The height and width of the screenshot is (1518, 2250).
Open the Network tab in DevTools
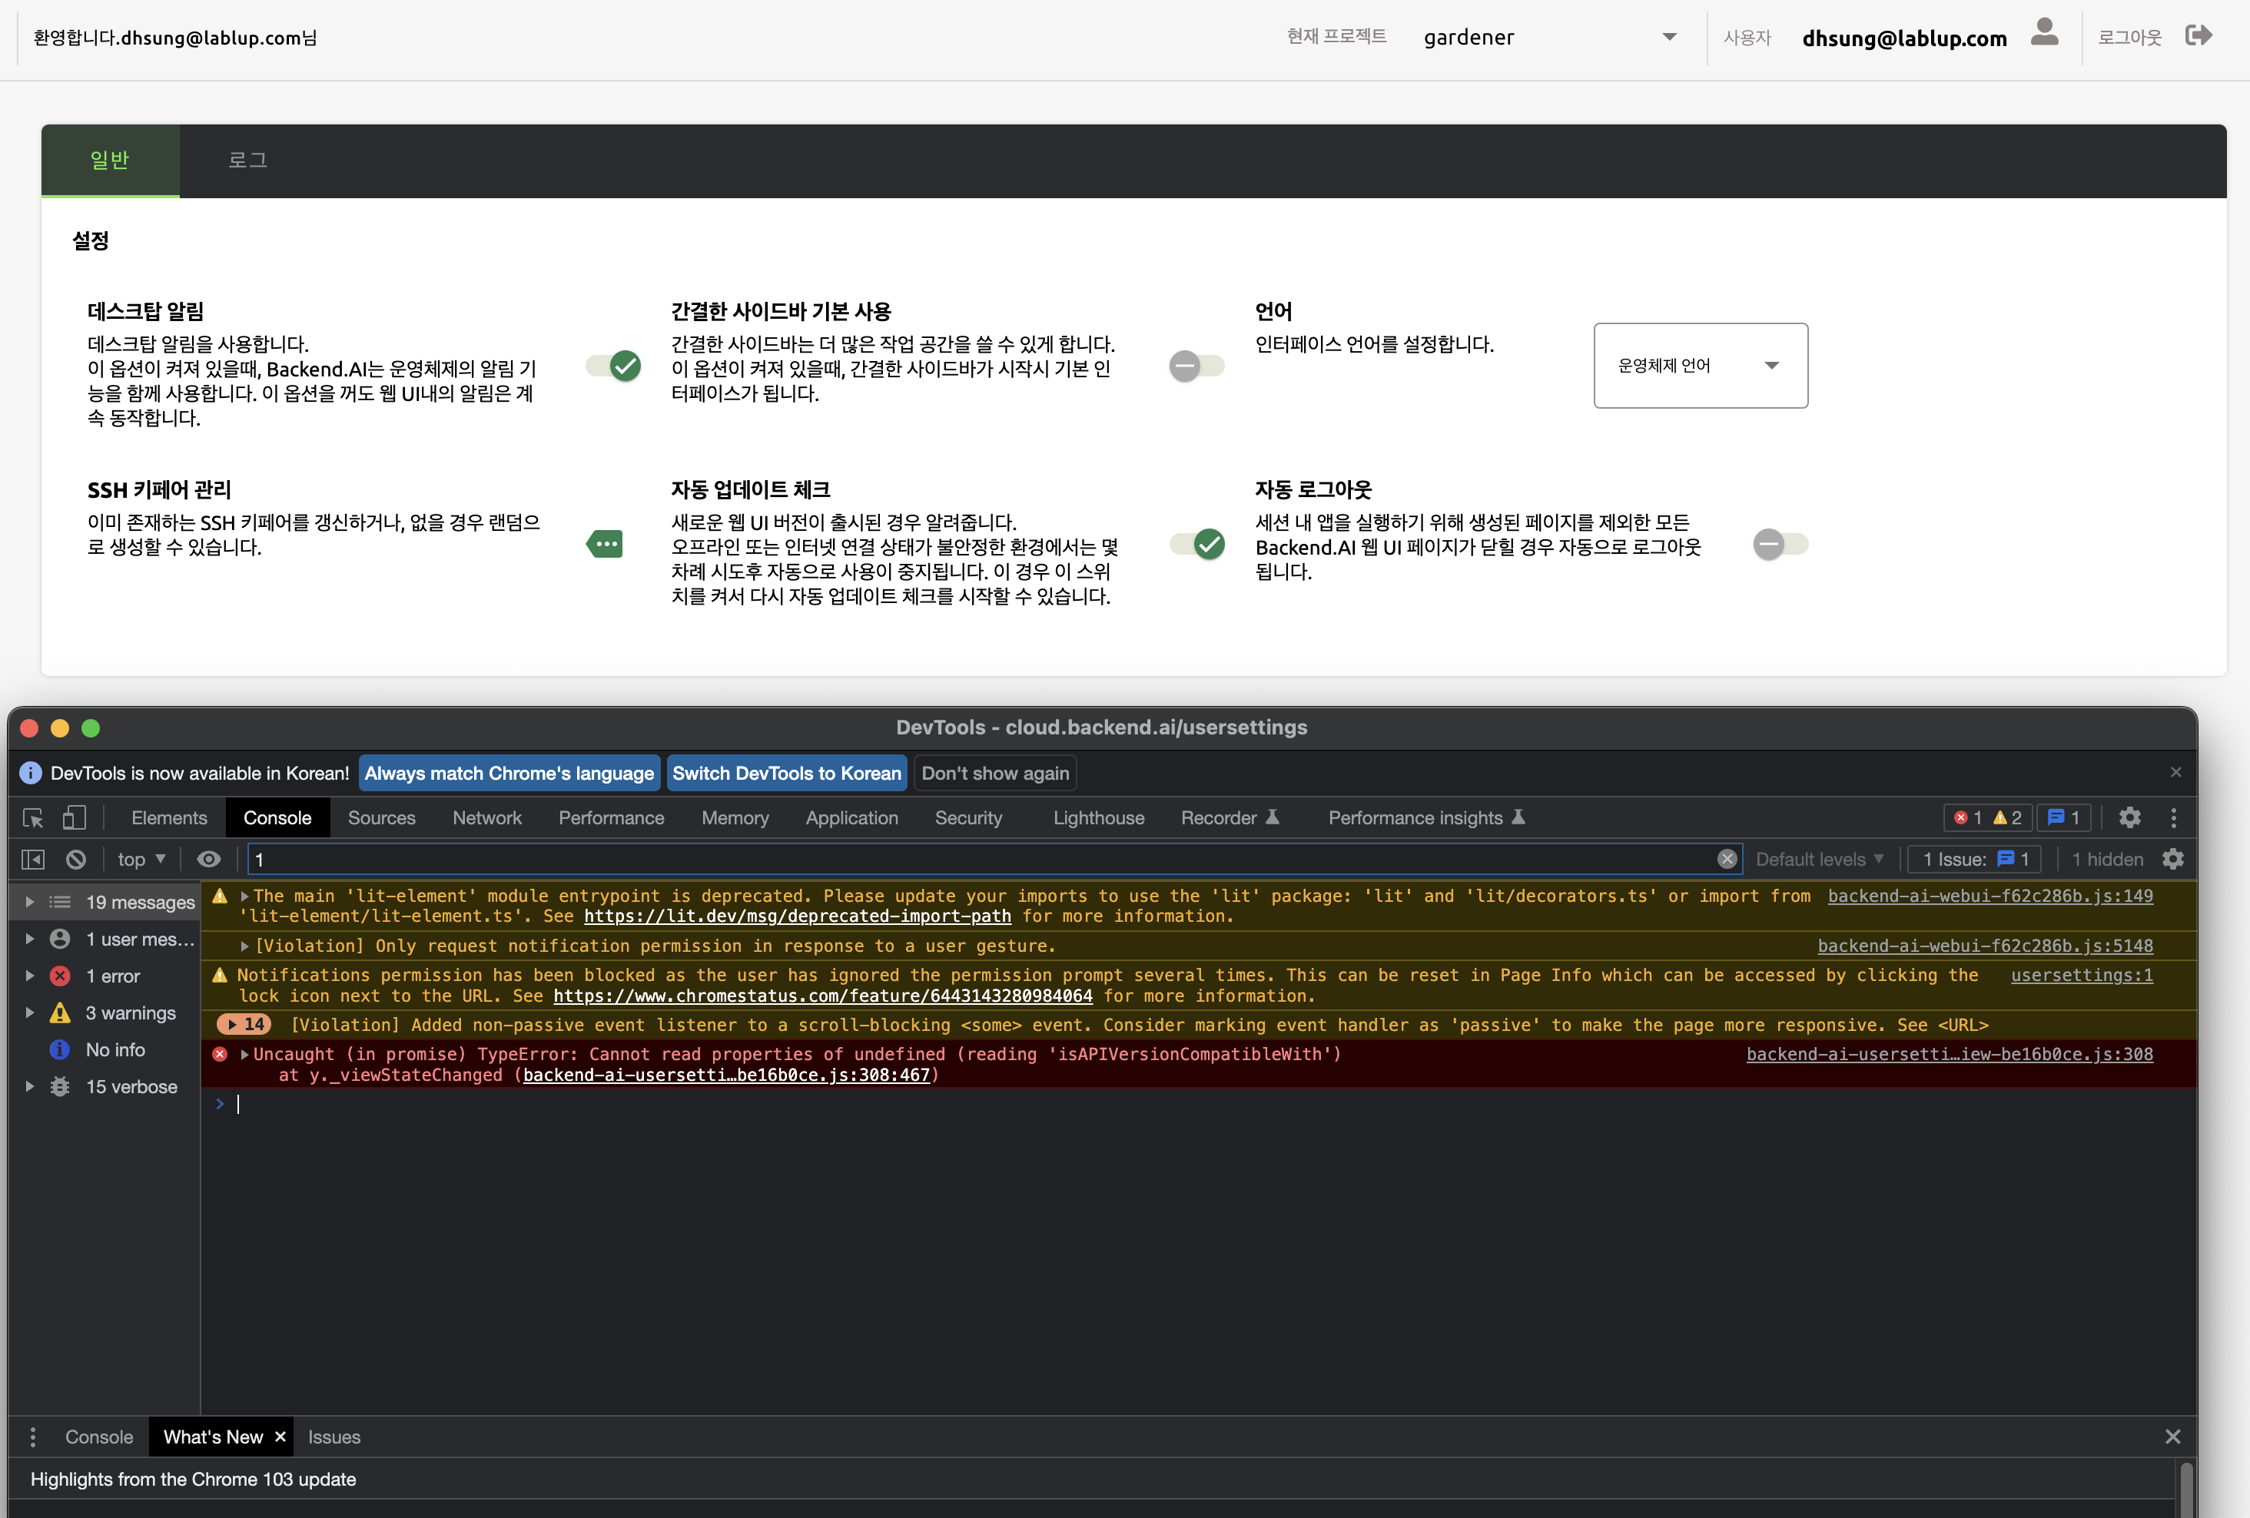(x=486, y=818)
